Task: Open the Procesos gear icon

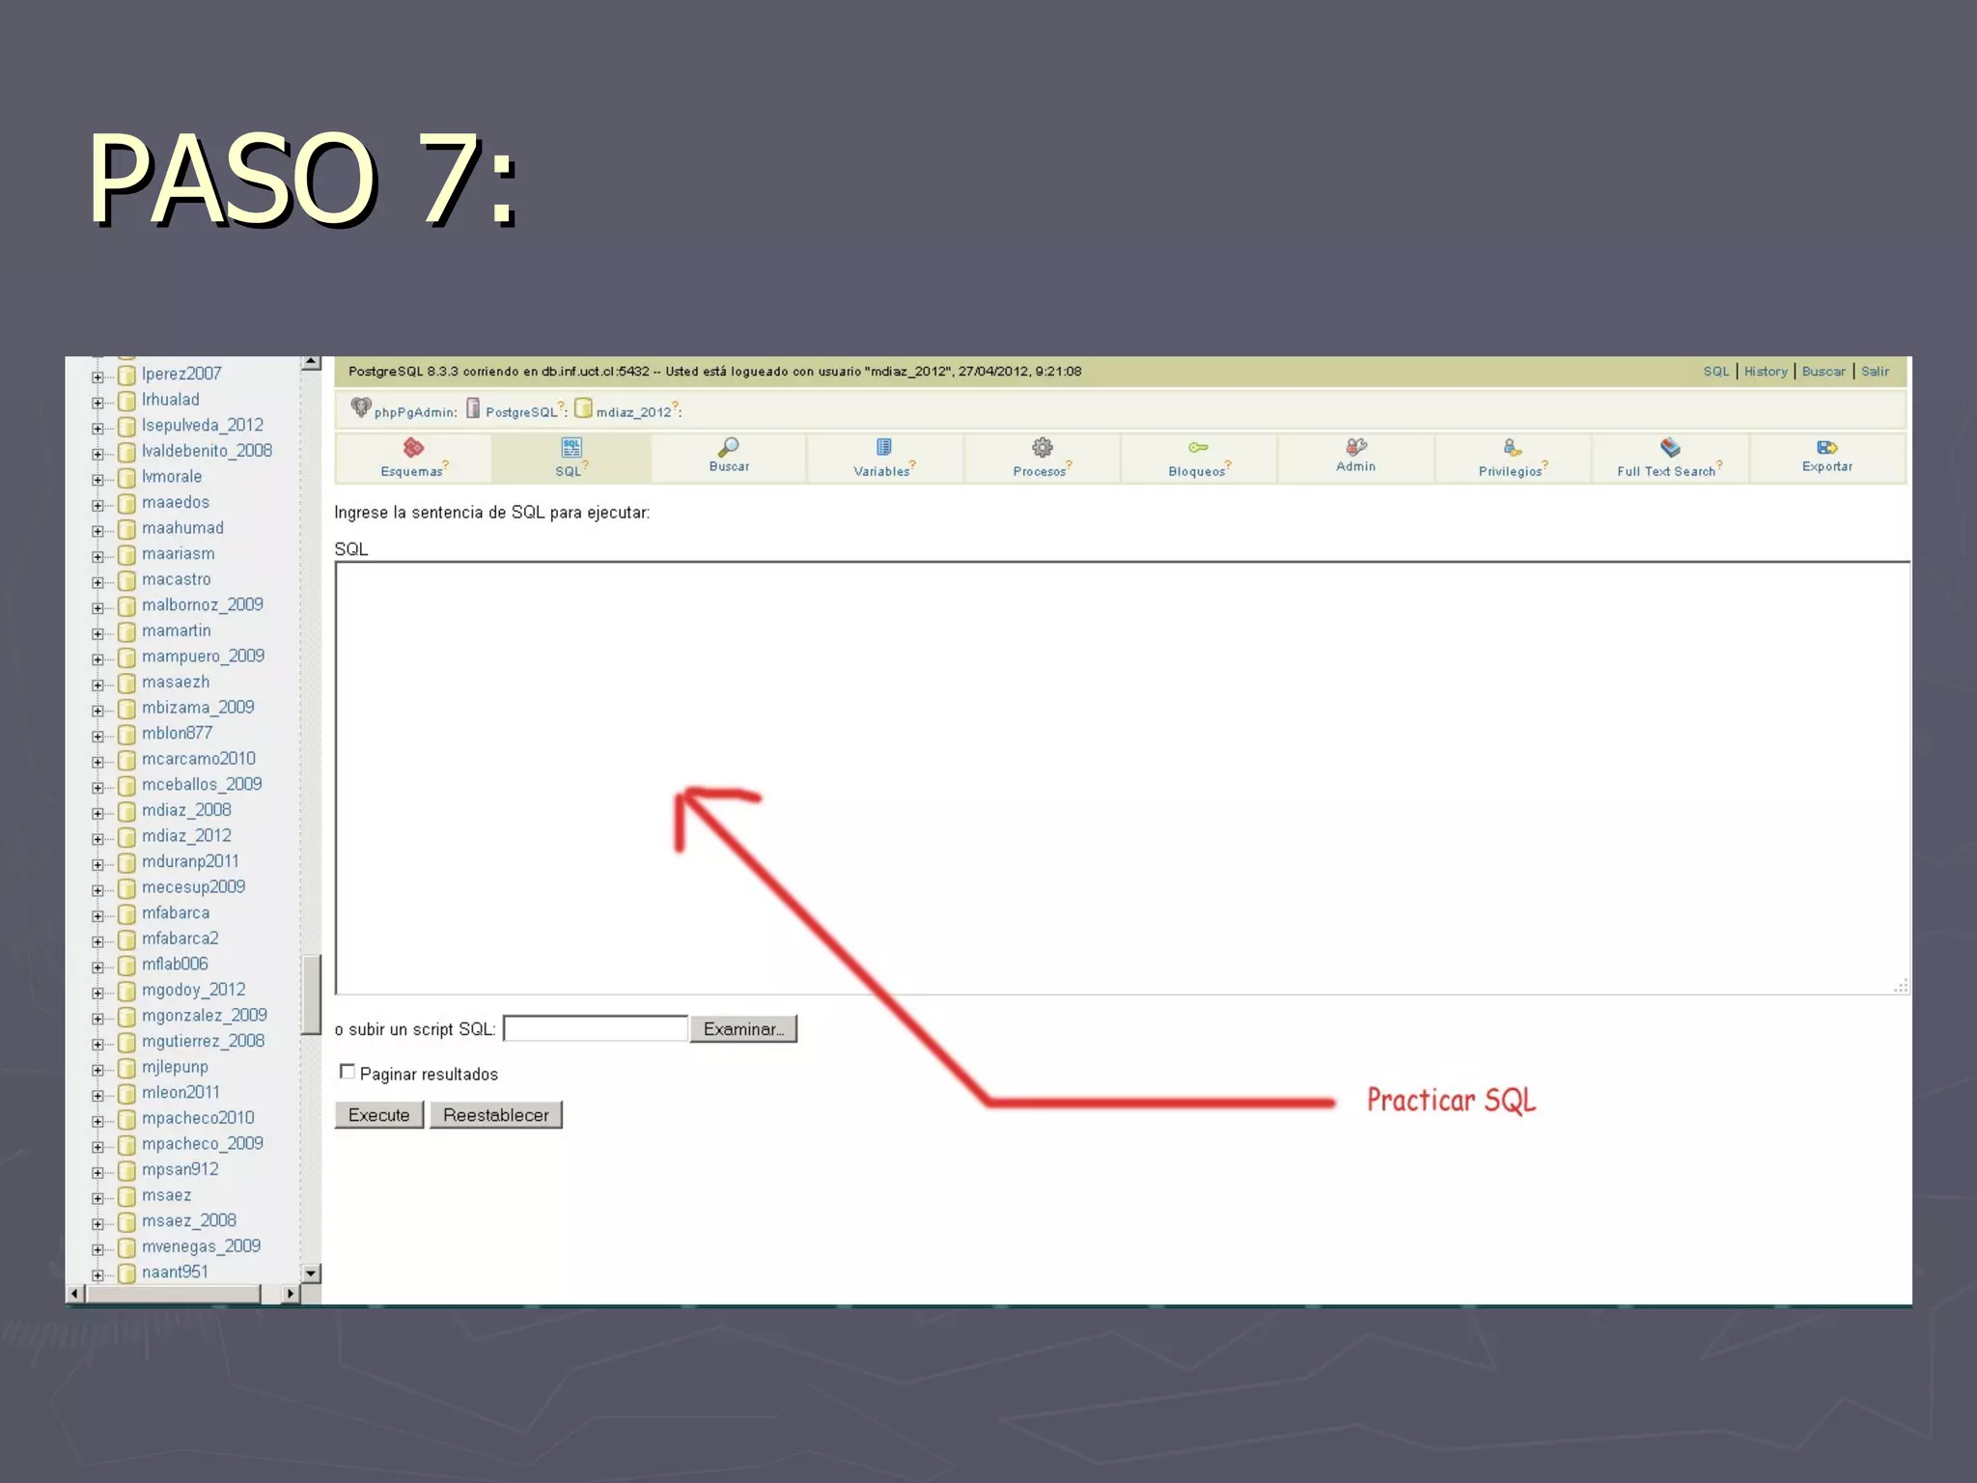Action: click(x=1042, y=447)
